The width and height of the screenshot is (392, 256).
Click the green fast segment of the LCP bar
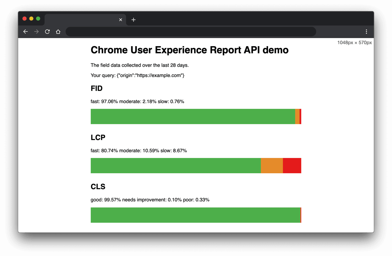click(x=175, y=165)
